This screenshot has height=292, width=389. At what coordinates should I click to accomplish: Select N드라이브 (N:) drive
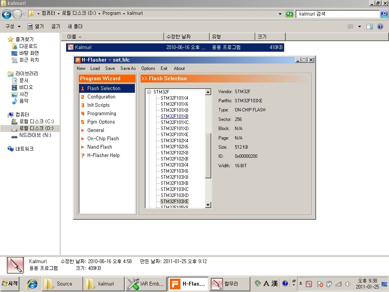pos(35,135)
